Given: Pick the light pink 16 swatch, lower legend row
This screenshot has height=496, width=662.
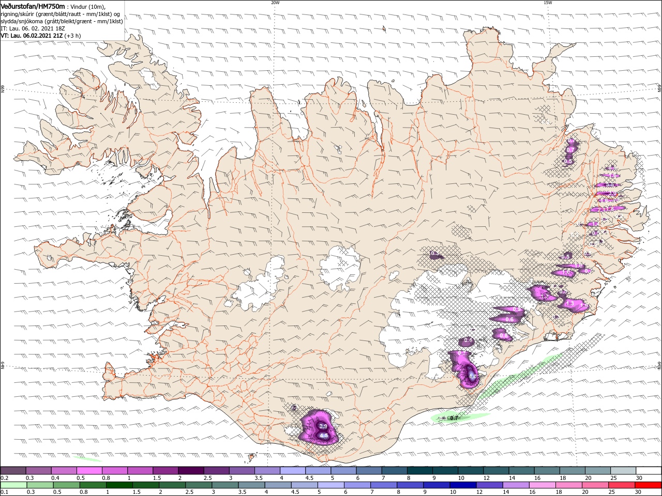Looking at the screenshot, I should [x=543, y=485].
